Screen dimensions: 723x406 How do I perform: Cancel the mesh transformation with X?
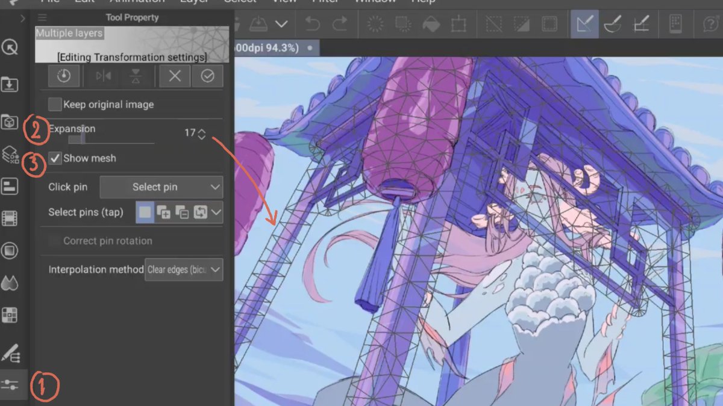(175, 76)
